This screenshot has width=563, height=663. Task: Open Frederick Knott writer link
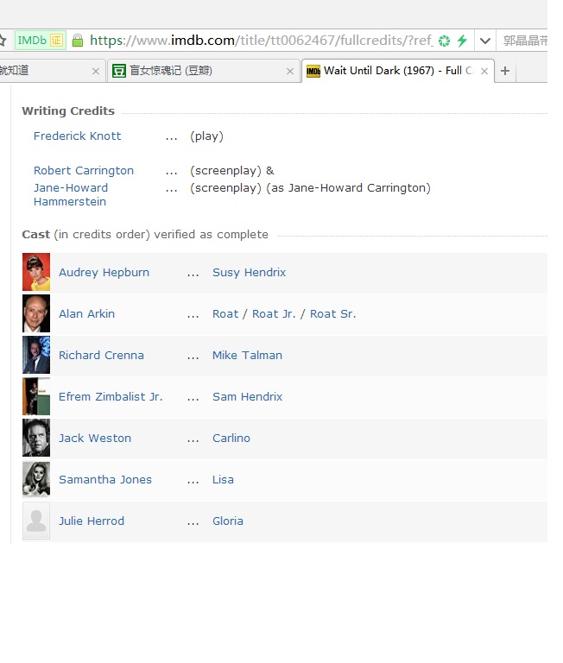77,136
